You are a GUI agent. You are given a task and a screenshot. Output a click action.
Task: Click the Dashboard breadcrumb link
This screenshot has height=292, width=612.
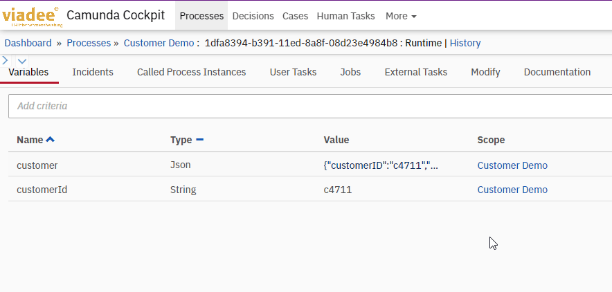tap(28, 43)
